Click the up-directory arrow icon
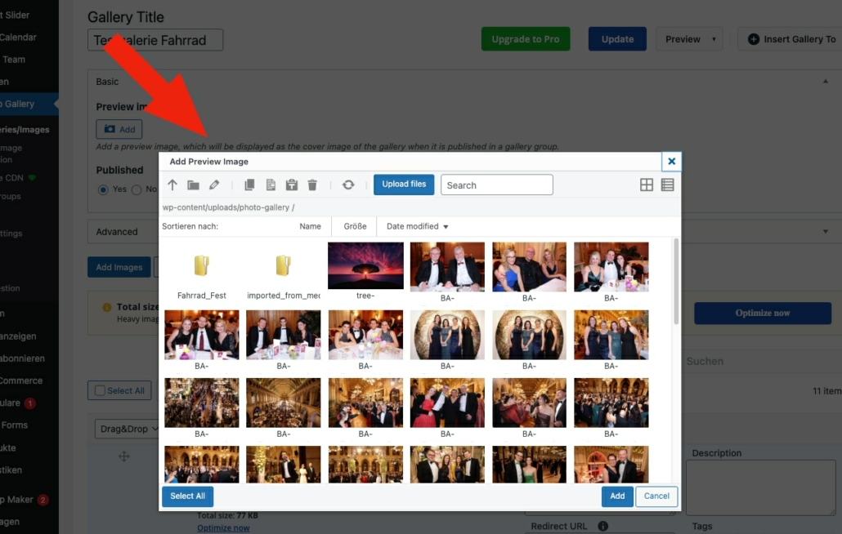 click(x=172, y=185)
